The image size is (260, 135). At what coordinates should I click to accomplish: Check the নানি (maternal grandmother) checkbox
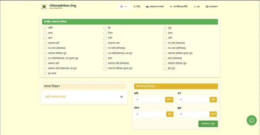[x=165, y=38]
